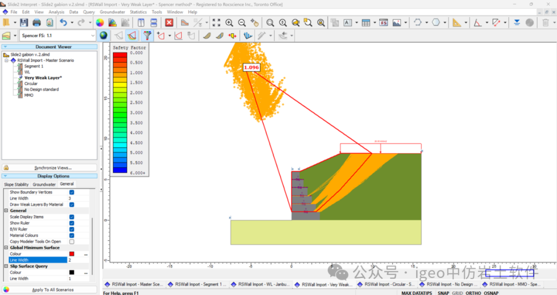Click the tile windows horizontally icon
This screenshot has width=557, height=295.
(x=154, y=23)
